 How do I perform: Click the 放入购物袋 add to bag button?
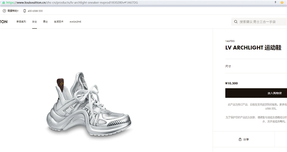(x=256, y=93)
